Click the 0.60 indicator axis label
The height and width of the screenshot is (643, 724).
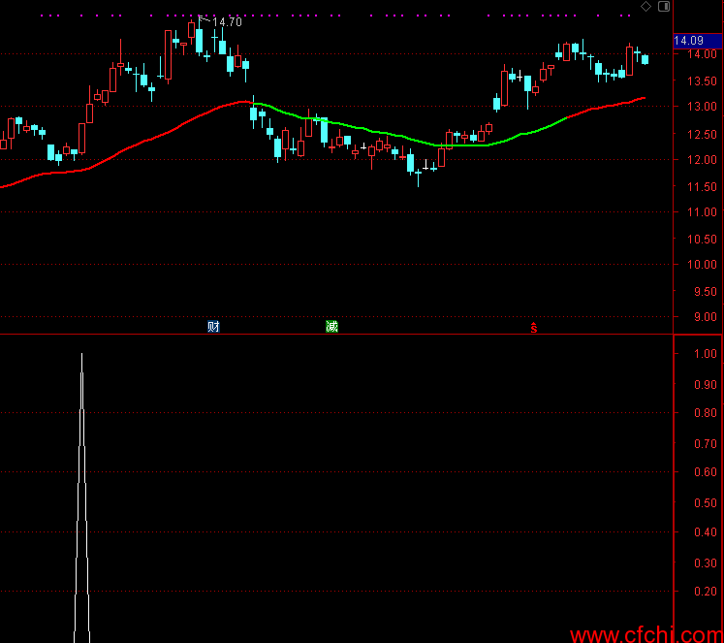[x=705, y=472]
